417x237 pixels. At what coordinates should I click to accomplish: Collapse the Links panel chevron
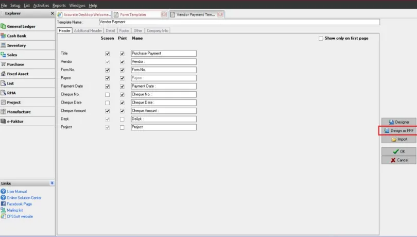[51, 183]
